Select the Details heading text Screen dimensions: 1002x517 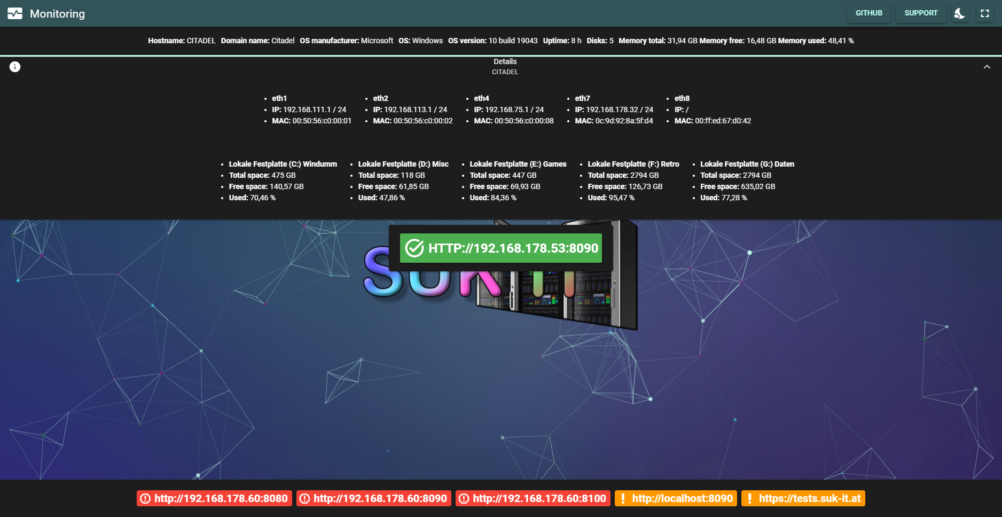pos(505,61)
